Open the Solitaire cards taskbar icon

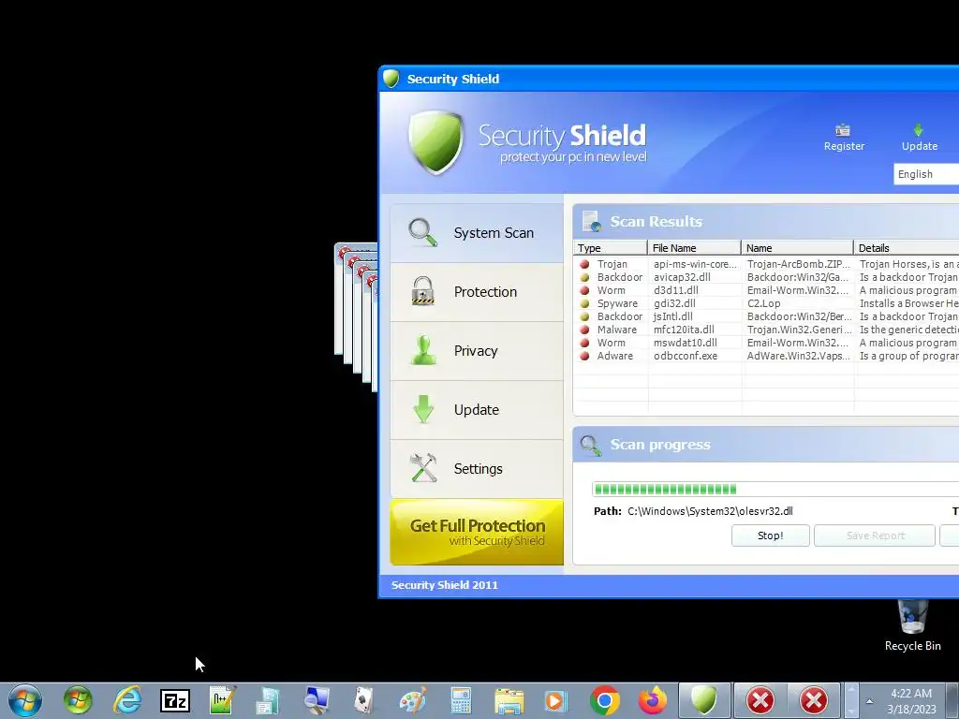pyautogui.click(x=364, y=700)
